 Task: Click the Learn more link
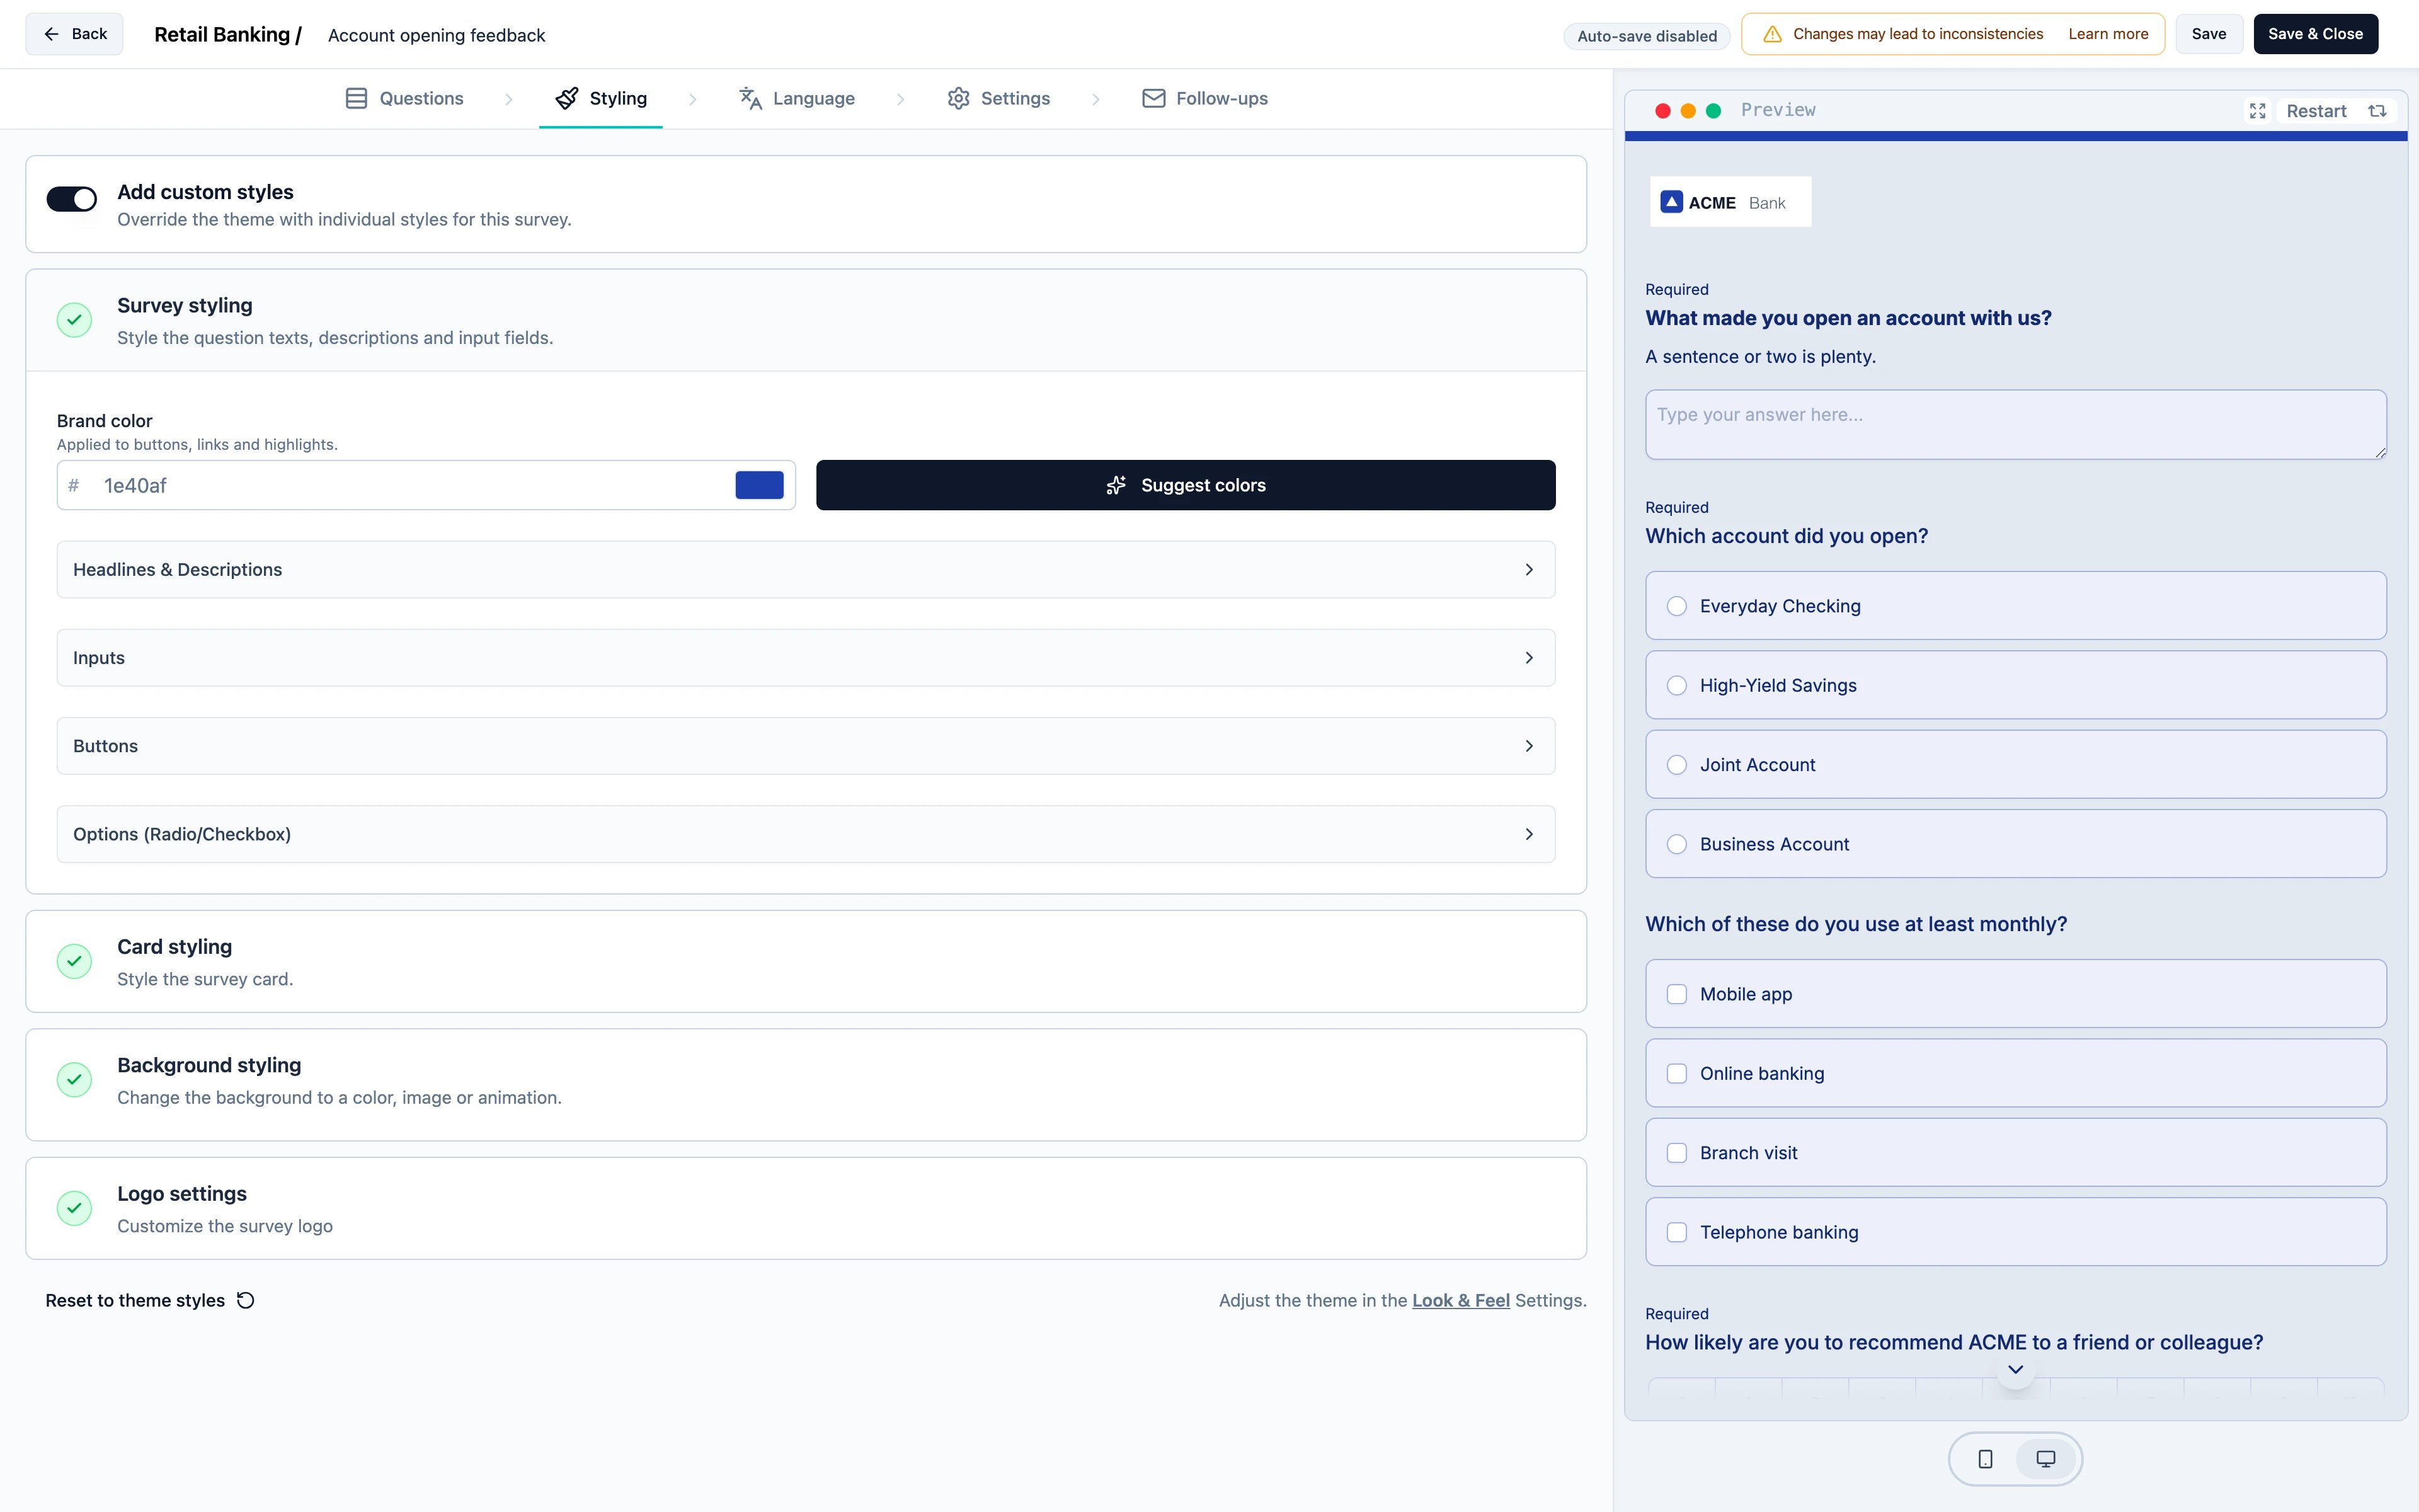point(2108,34)
